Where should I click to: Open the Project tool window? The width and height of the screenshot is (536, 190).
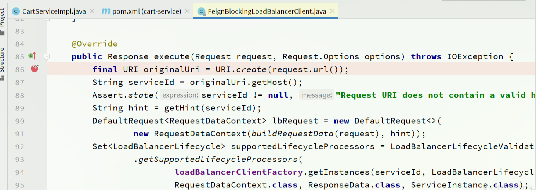click(3, 18)
